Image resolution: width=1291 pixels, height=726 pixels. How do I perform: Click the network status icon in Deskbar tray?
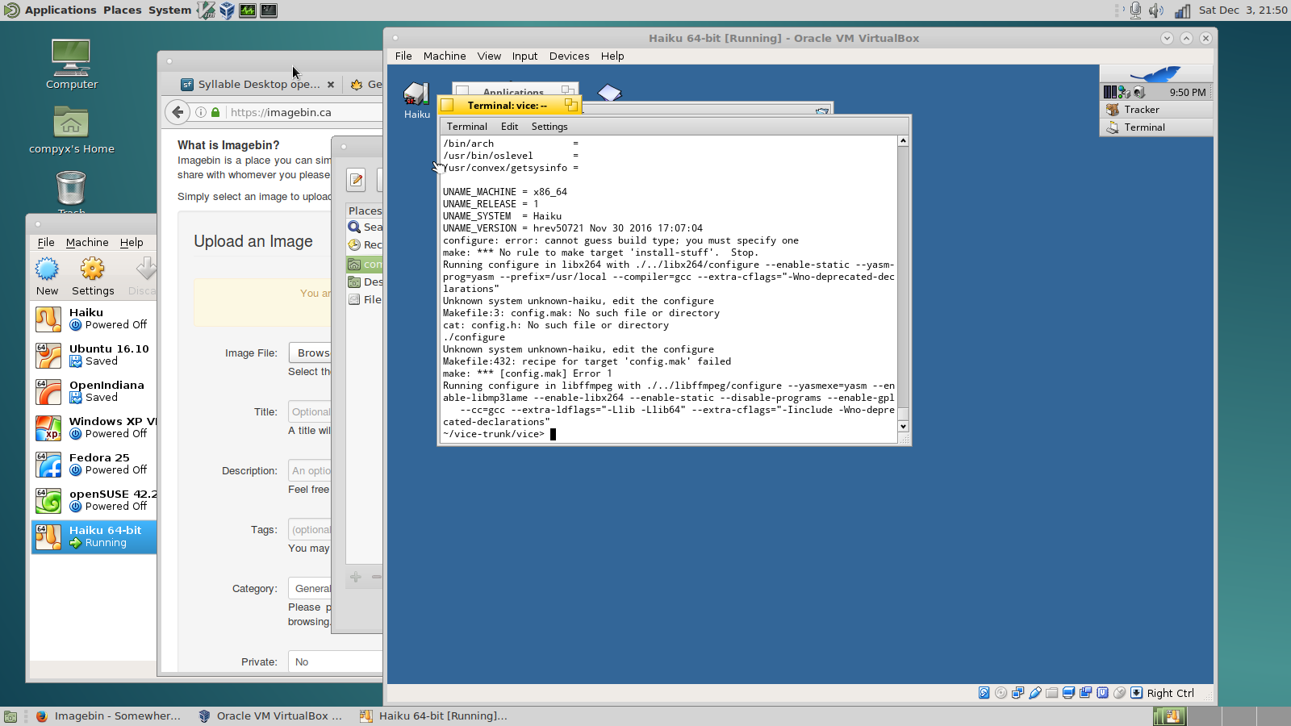pos(1124,92)
